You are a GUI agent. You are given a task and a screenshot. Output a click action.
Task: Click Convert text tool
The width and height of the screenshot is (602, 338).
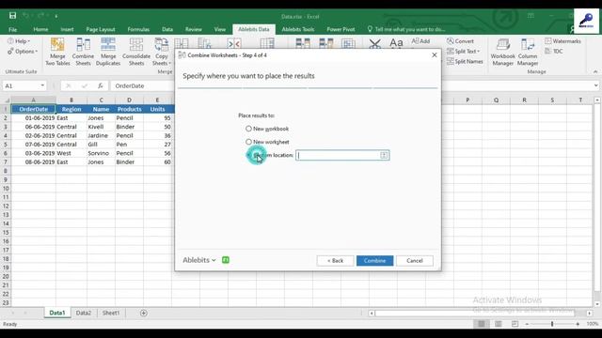460,41
